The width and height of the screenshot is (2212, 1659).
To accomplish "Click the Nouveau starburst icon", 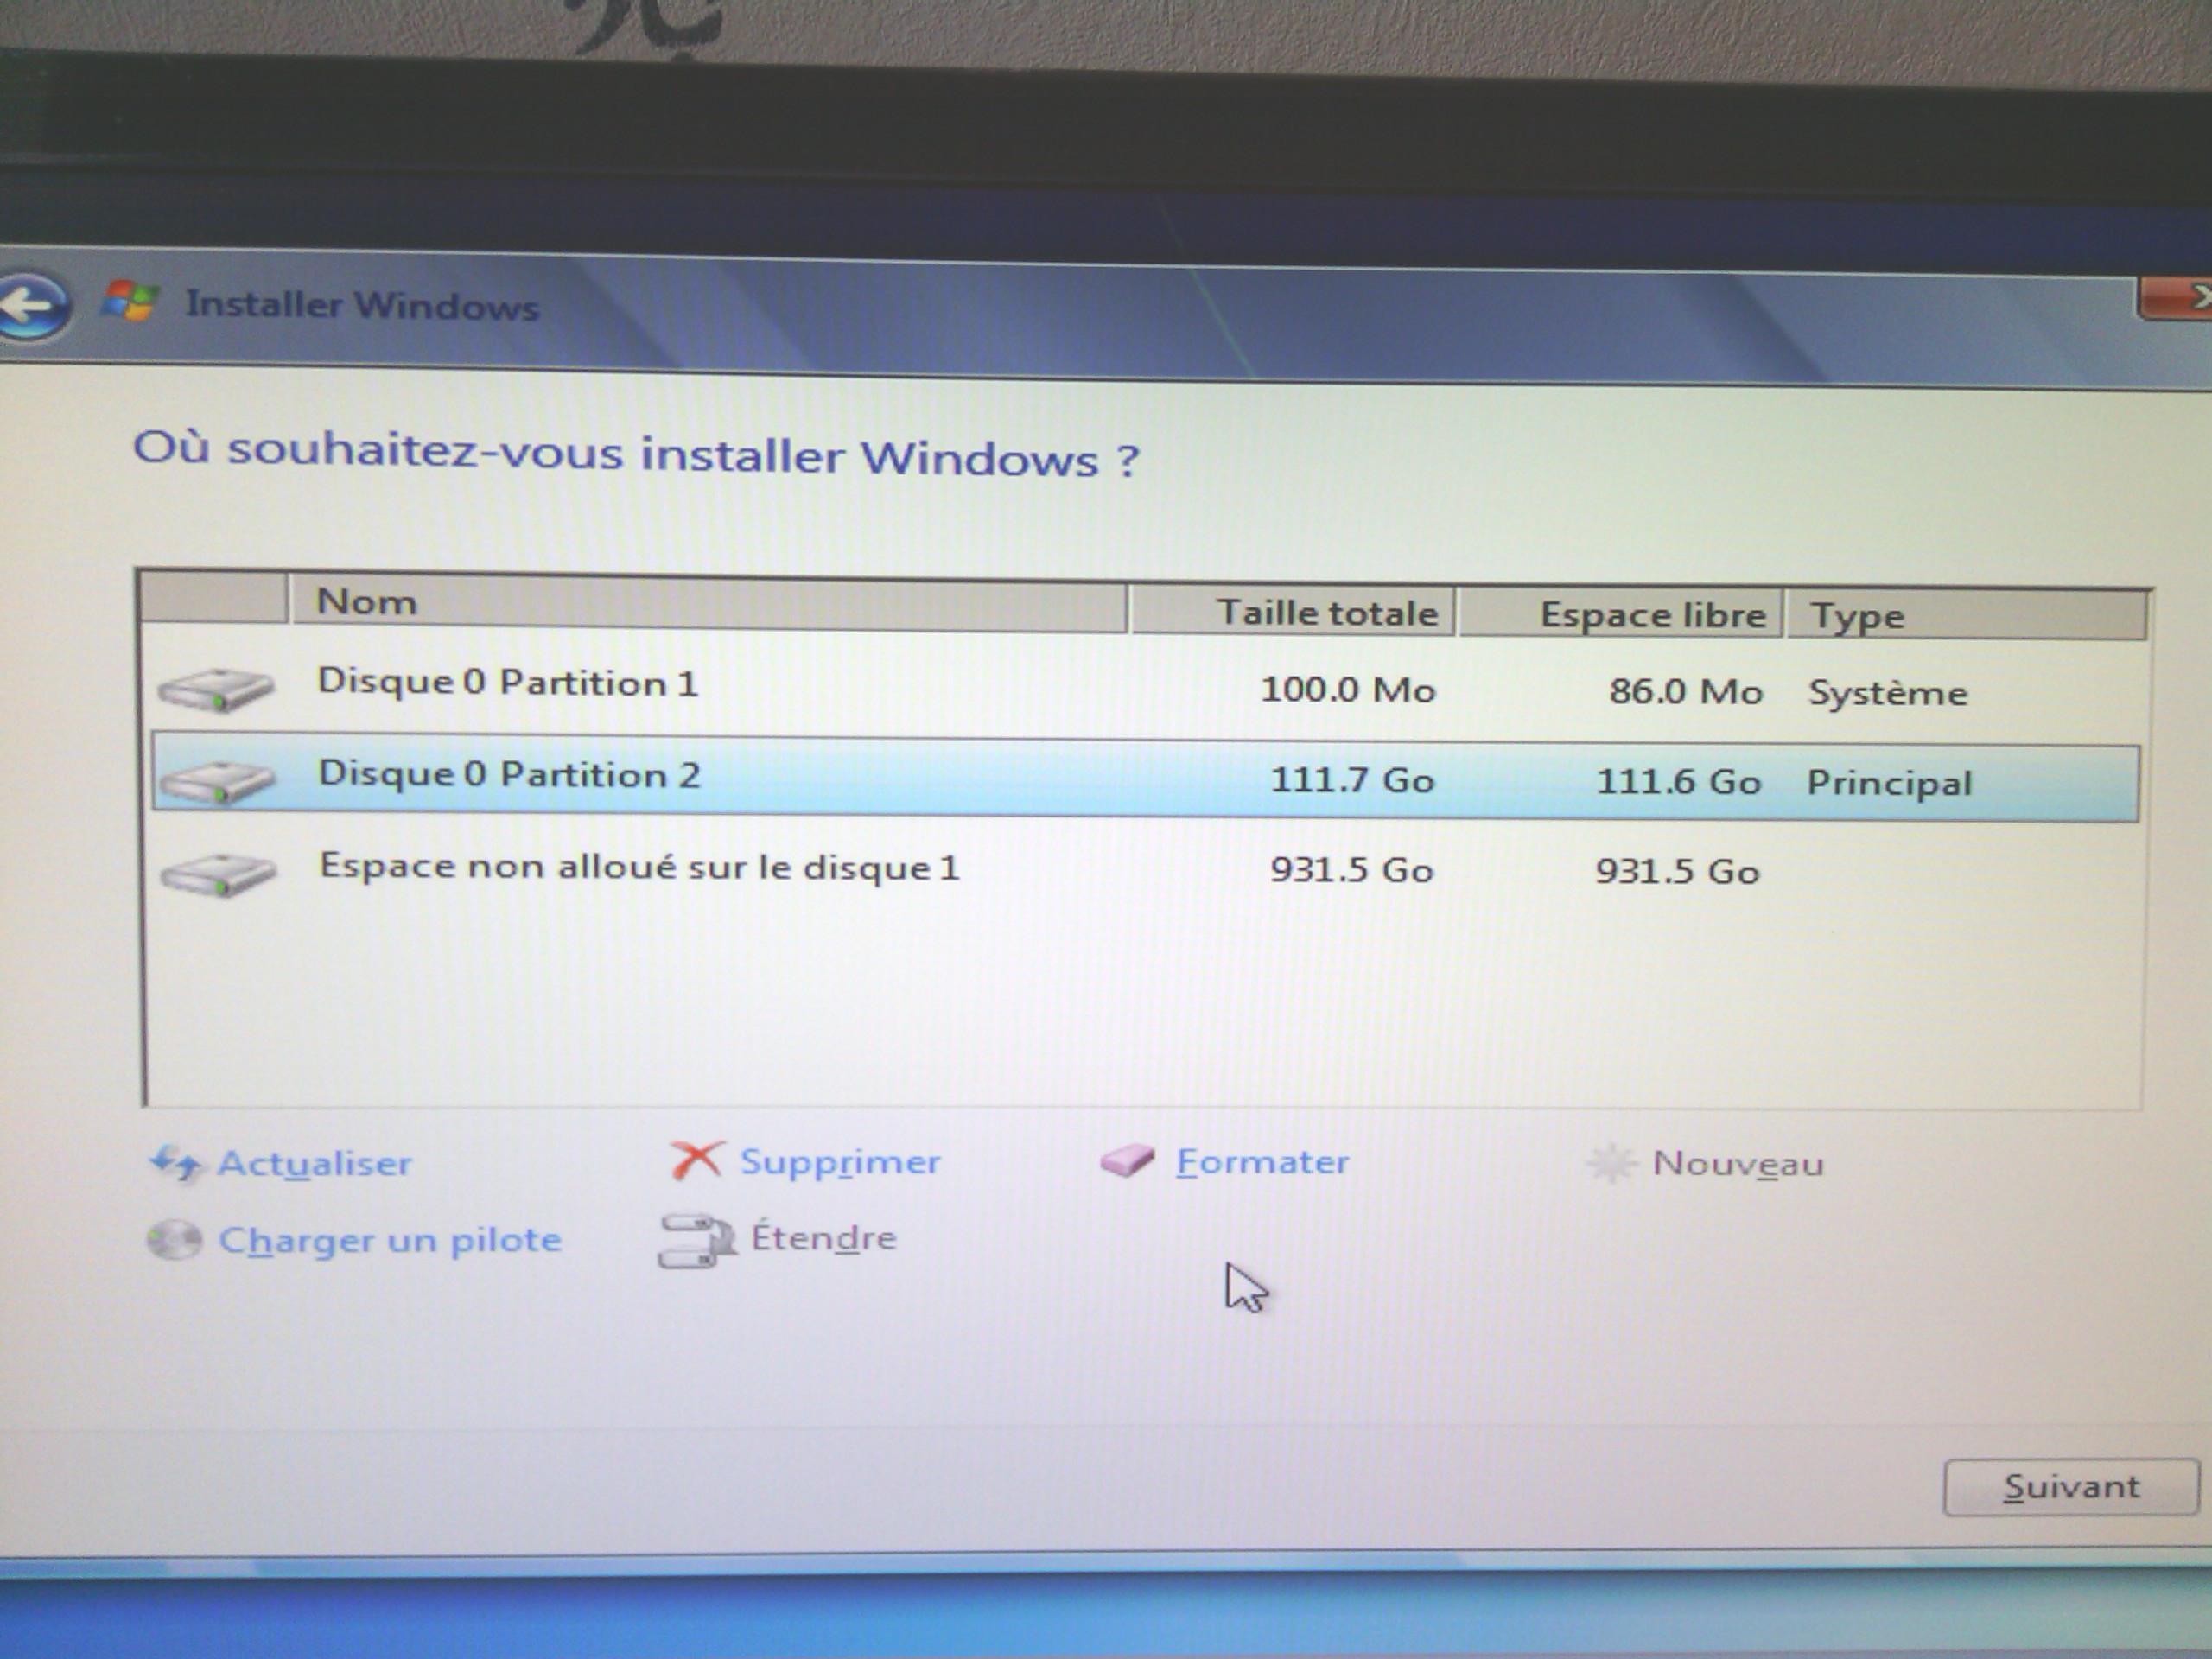I will point(1611,1163).
